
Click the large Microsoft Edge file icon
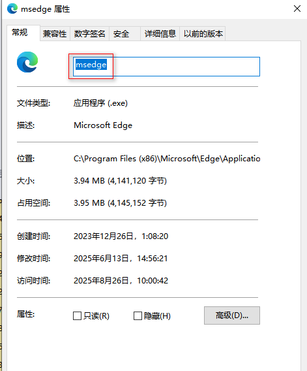(27, 62)
